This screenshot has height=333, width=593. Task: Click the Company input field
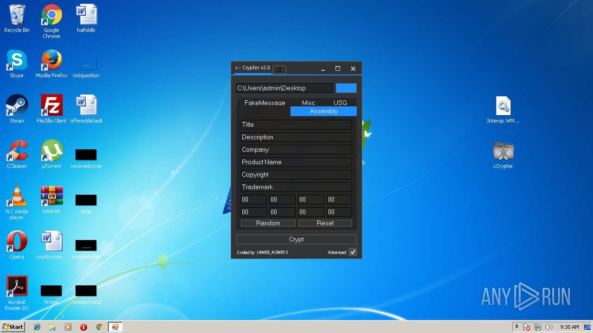point(296,149)
